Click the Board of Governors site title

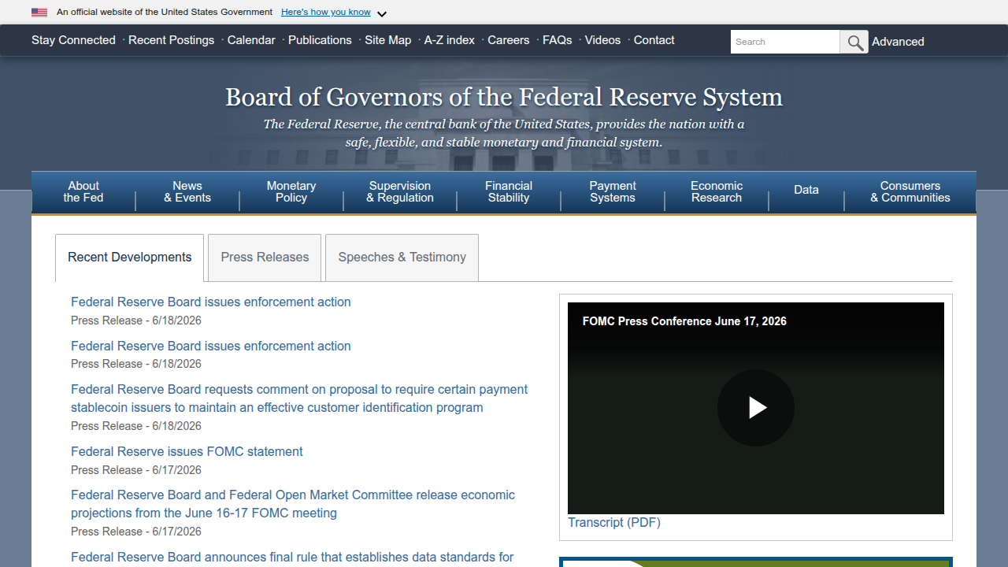click(504, 97)
